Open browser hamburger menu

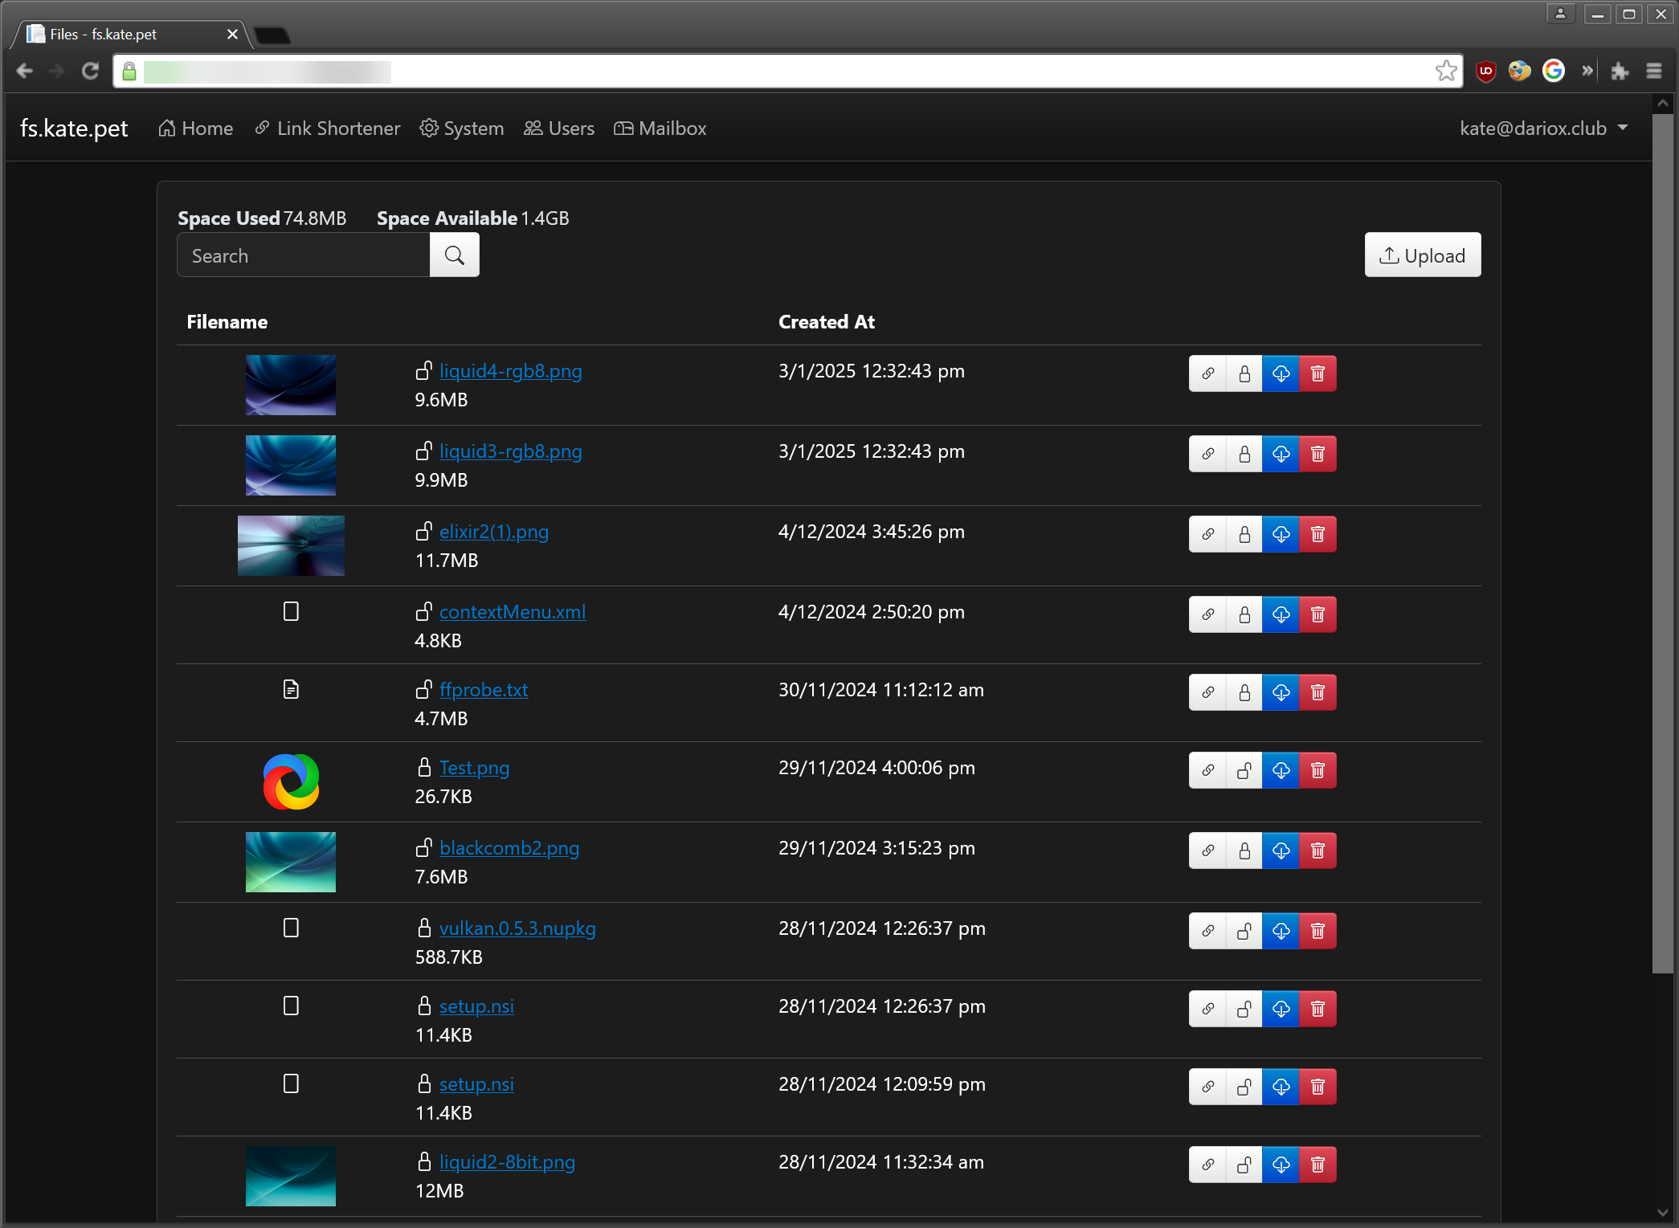point(1653,71)
